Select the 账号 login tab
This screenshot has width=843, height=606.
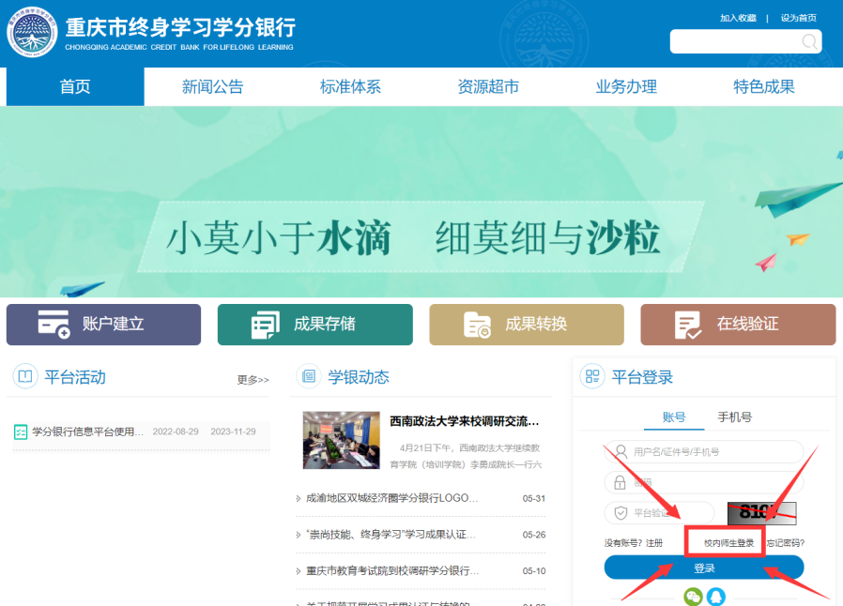[674, 417]
